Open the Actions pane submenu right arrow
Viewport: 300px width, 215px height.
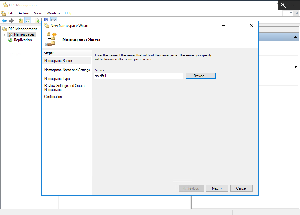pos(296,67)
